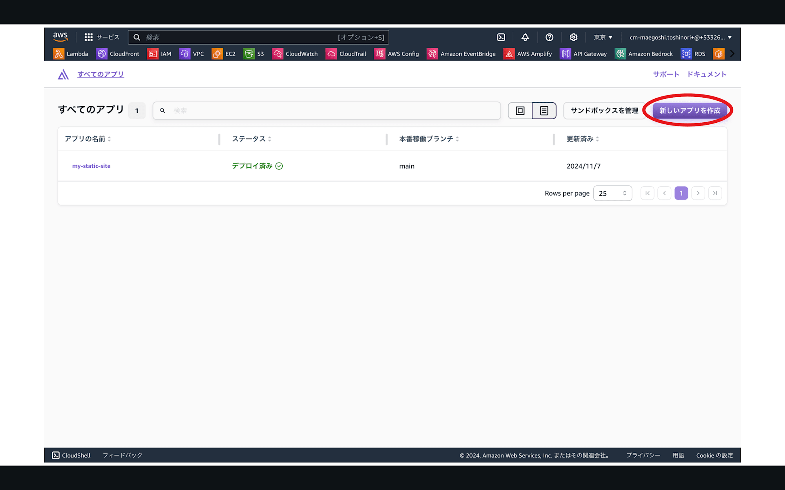Open IAM service shortcut
Screen dimensions: 785x490
point(159,54)
